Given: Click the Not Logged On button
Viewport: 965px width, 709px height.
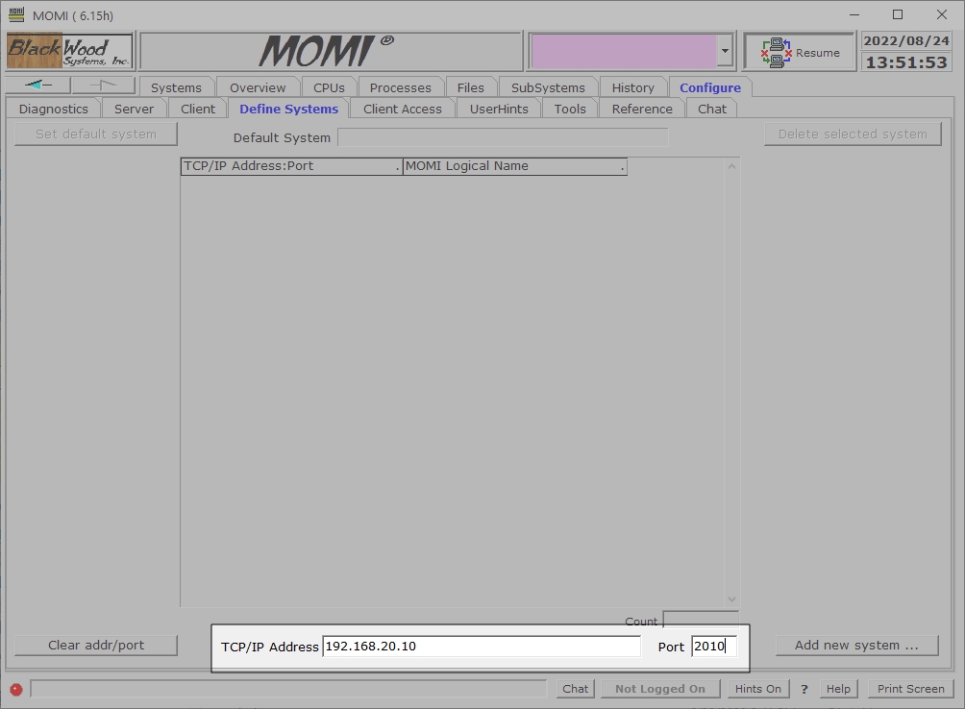Looking at the screenshot, I should (x=660, y=689).
